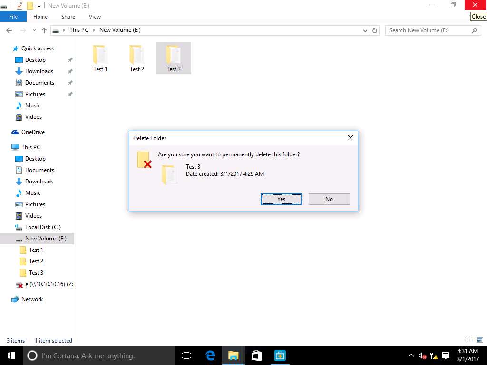Click This PC in the address bar

point(79,30)
